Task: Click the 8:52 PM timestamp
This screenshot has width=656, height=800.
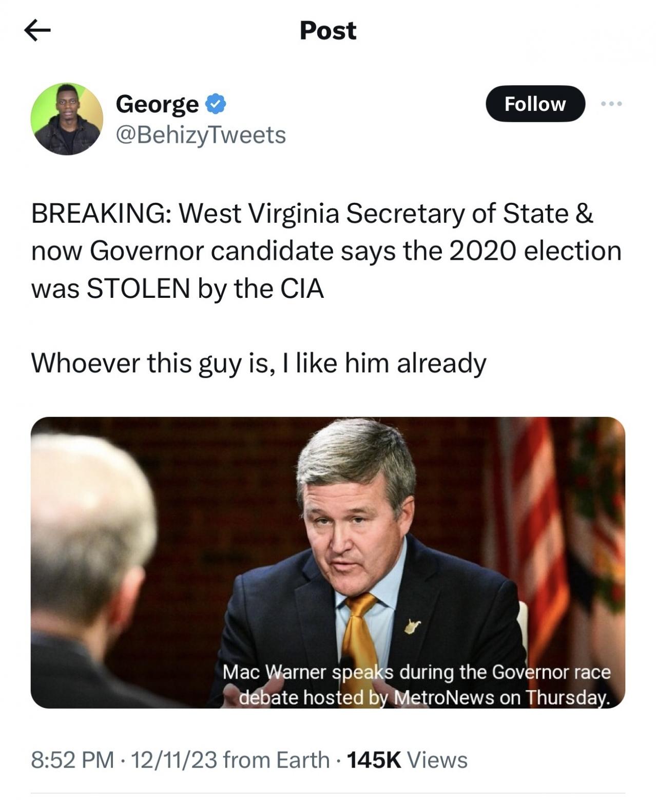Action: point(72,760)
